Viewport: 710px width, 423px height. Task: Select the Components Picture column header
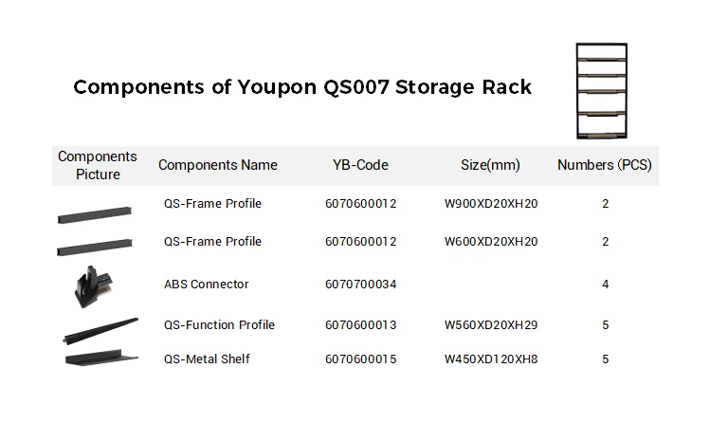point(98,165)
